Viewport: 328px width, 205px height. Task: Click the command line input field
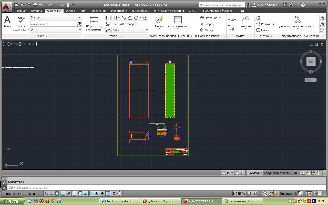pos(169,188)
